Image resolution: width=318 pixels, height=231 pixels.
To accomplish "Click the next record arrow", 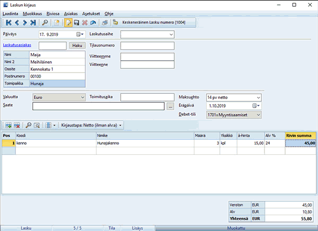I will pos(25,23).
